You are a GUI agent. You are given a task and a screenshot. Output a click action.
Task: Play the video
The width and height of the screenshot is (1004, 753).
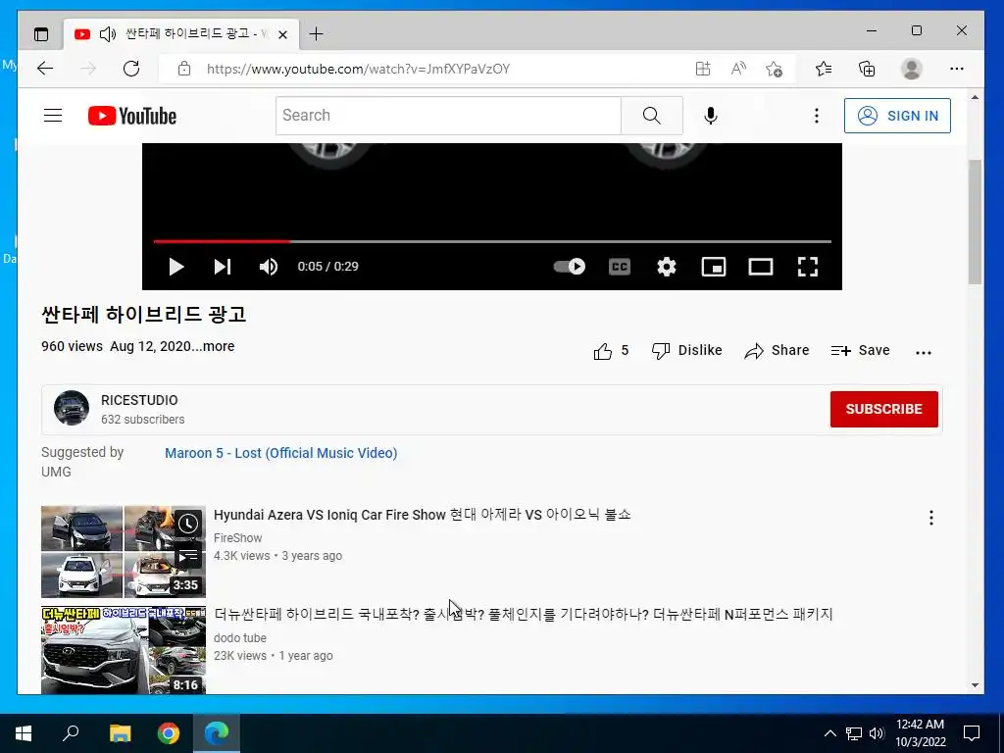coord(176,267)
